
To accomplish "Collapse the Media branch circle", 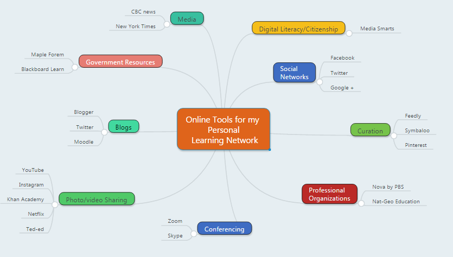I will click(x=167, y=24).
